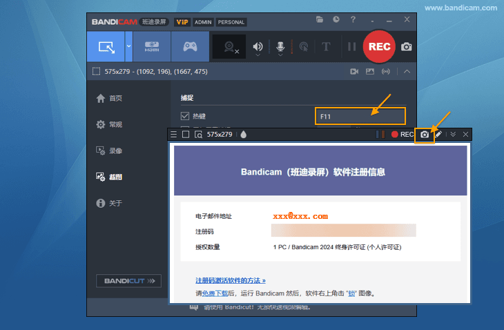504x330 pixels.
Task: Open capture bar hamburger menu
Action: click(x=173, y=135)
